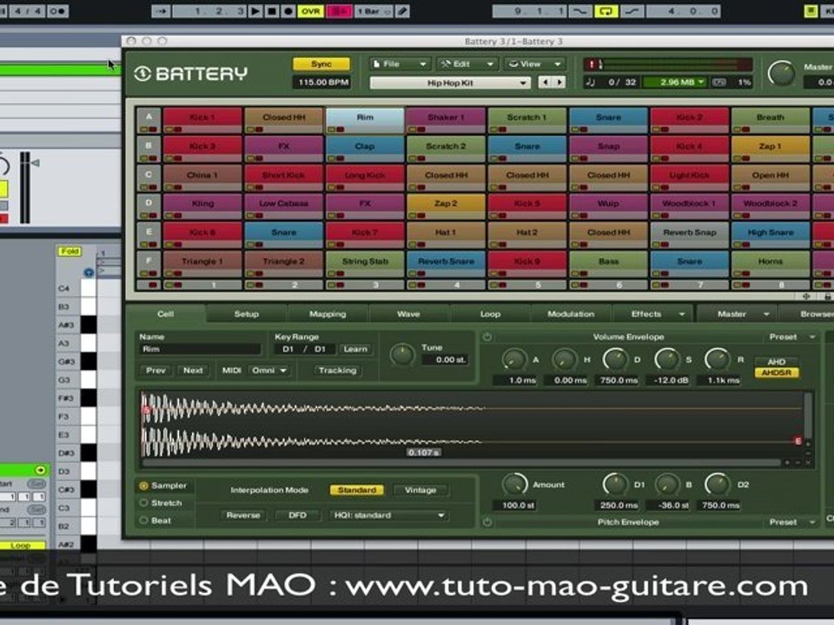Switch to the Modulation tab
The width and height of the screenshot is (834, 625).
tap(571, 314)
